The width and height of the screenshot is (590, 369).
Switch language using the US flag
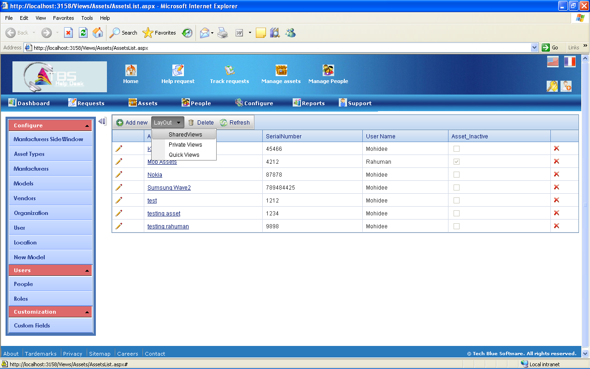point(553,62)
